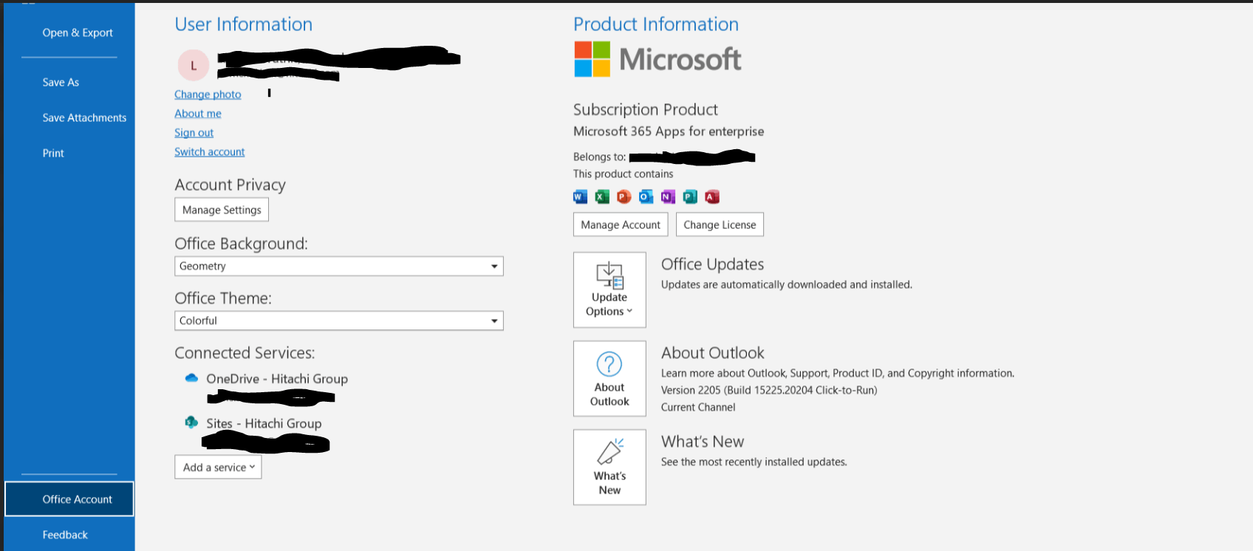This screenshot has height=551, width=1253.
Task: Click the Change License button
Action: [x=720, y=225]
